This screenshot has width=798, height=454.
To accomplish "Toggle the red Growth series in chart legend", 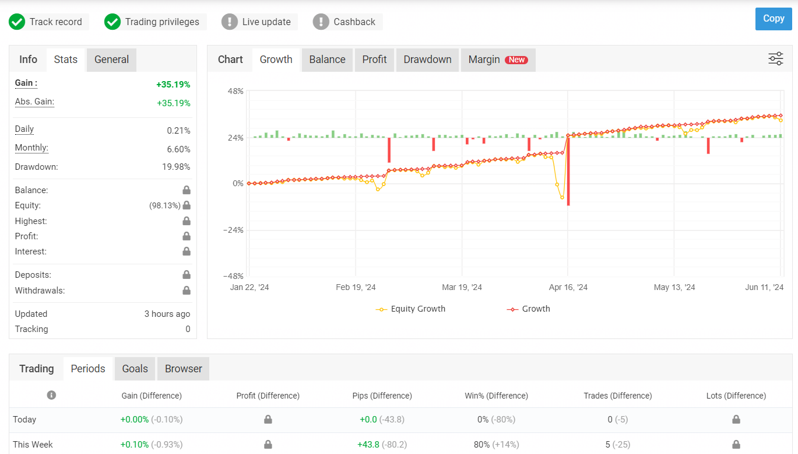I will pyautogui.click(x=529, y=309).
